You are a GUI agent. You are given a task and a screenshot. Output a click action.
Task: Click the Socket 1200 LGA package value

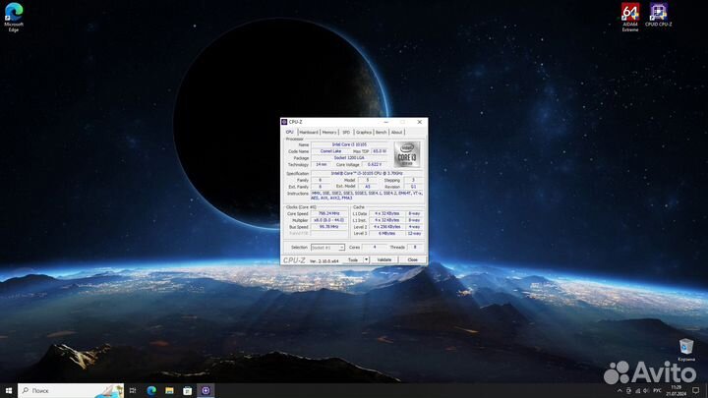click(349, 158)
